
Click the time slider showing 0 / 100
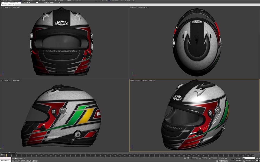point(8,153)
